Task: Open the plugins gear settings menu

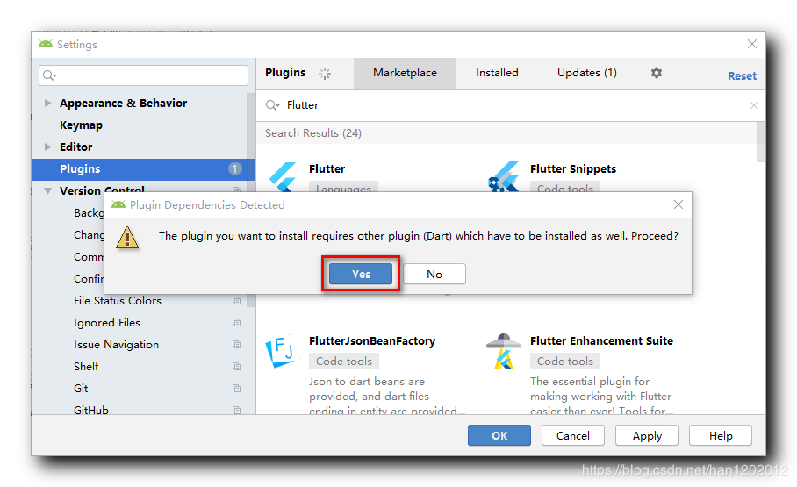Action: pyautogui.click(x=657, y=73)
